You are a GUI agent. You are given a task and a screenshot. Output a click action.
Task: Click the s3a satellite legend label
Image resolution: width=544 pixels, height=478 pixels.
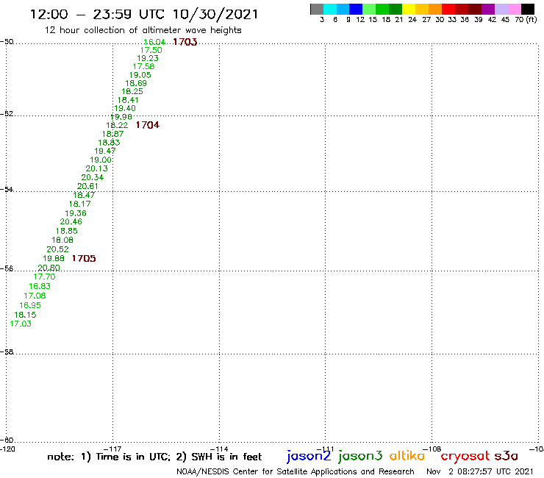point(506,456)
